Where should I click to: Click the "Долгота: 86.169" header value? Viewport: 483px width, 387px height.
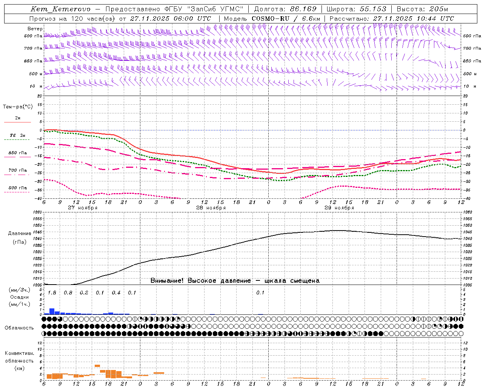click(x=285, y=9)
